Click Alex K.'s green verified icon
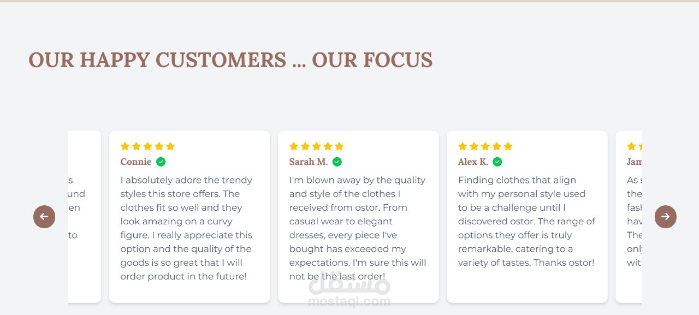The height and width of the screenshot is (315, 699). tap(497, 162)
